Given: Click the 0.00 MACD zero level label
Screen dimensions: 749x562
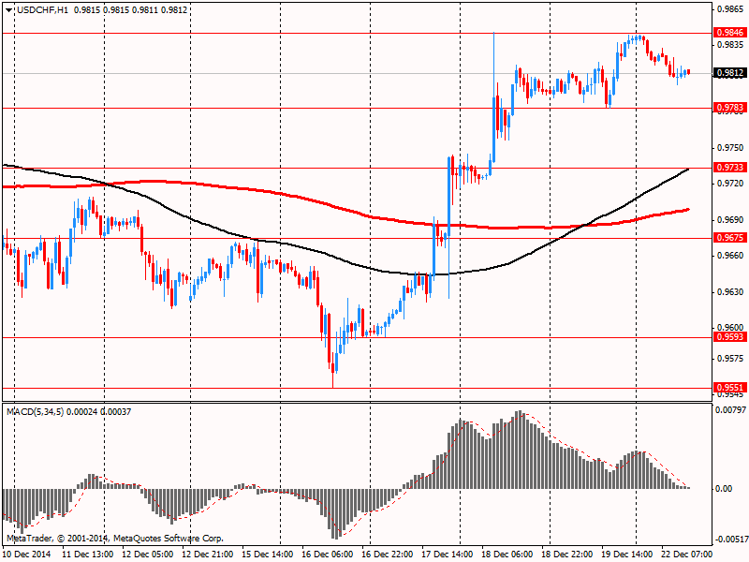Looking at the screenshot, I should (724, 488).
